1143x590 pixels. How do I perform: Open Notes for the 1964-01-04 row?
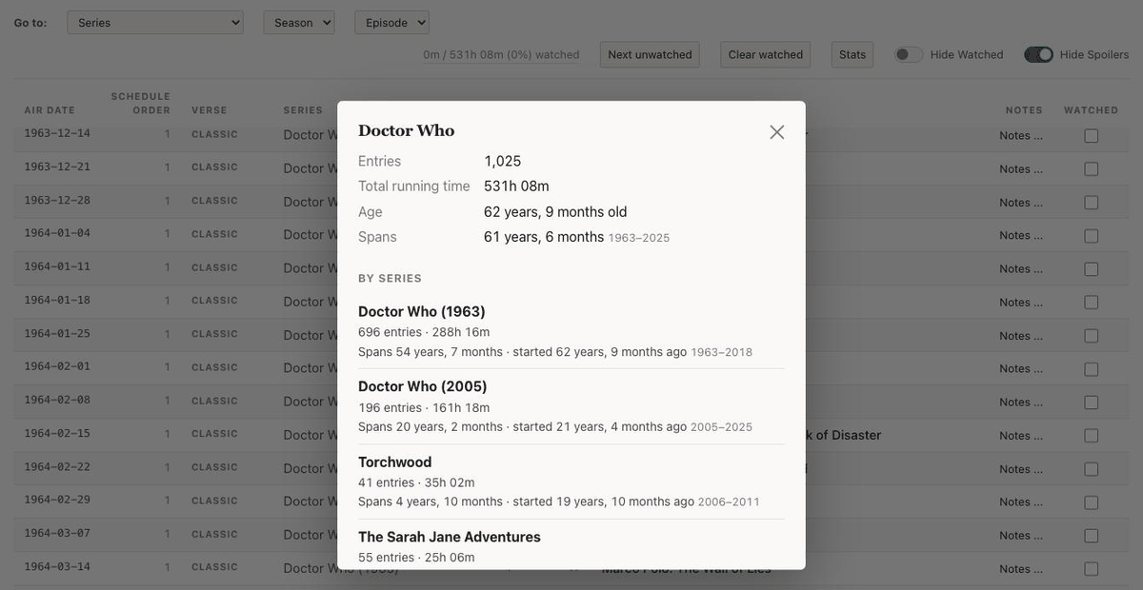pos(1021,235)
